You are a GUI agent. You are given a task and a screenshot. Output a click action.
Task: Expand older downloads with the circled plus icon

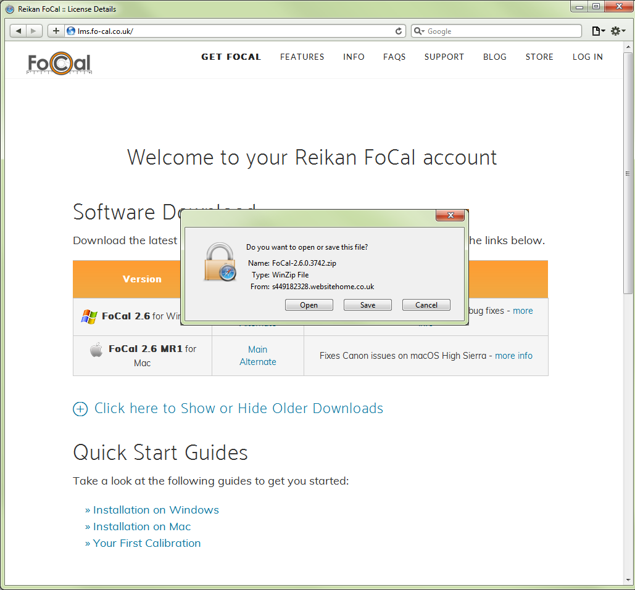pos(80,409)
